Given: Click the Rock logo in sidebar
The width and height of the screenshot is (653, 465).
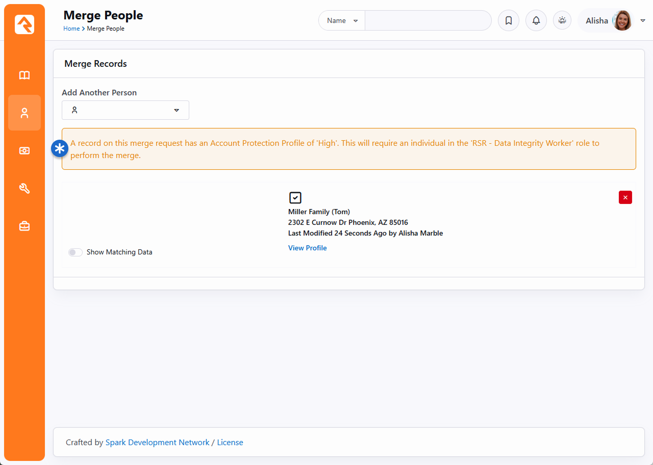Looking at the screenshot, I should [24, 24].
